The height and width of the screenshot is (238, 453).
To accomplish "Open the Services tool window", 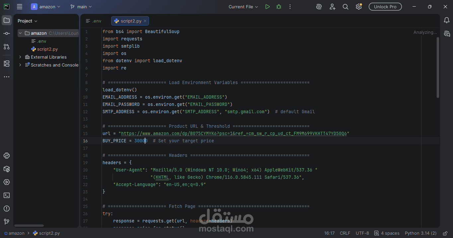I will pyautogui.click(x=6, y=182).
